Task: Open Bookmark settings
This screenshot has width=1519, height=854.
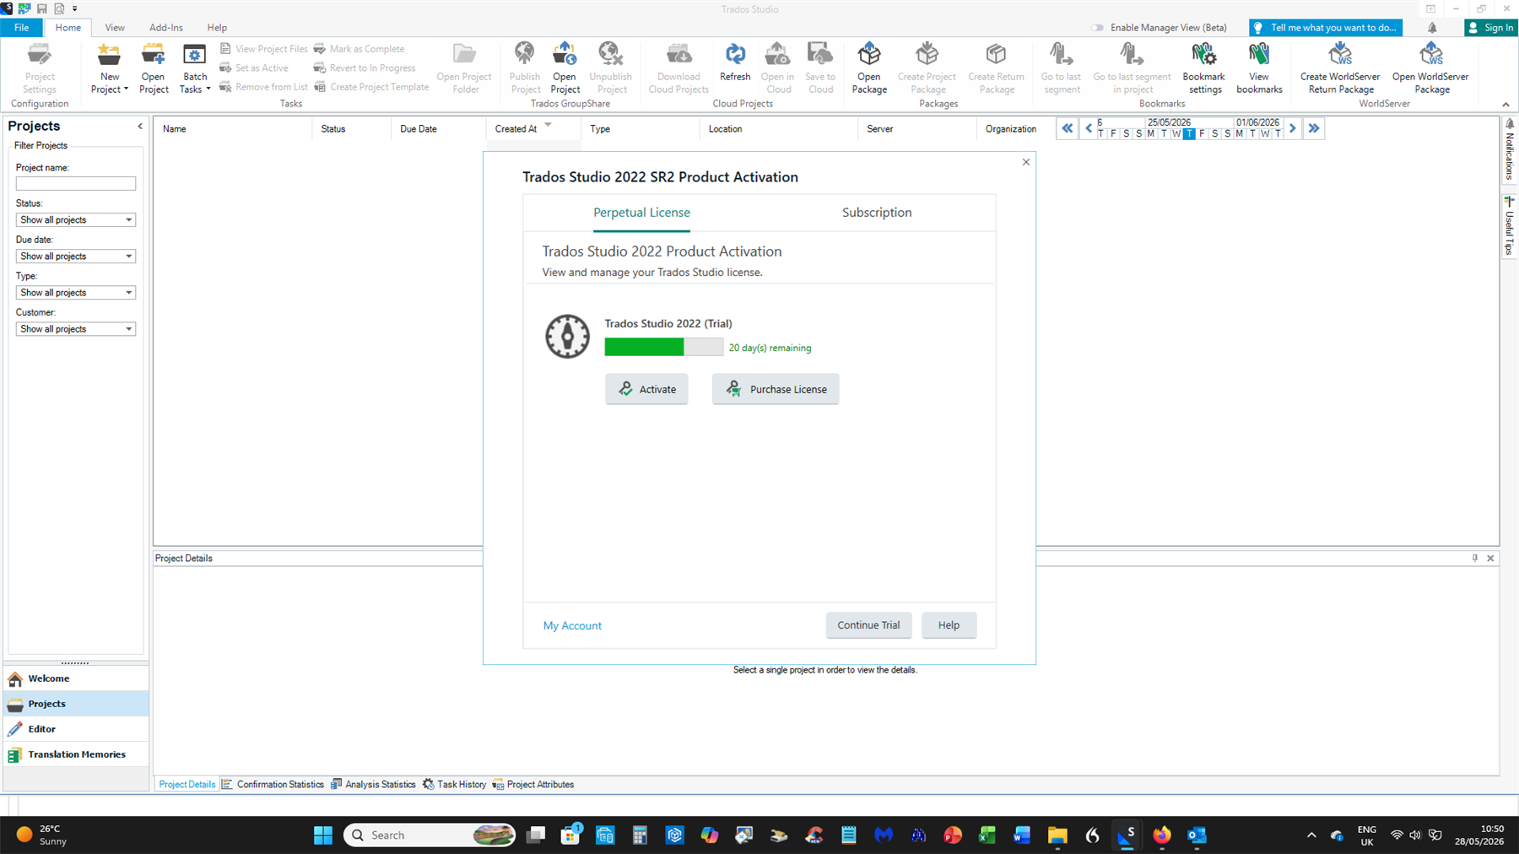Action: coord(1204,68)
